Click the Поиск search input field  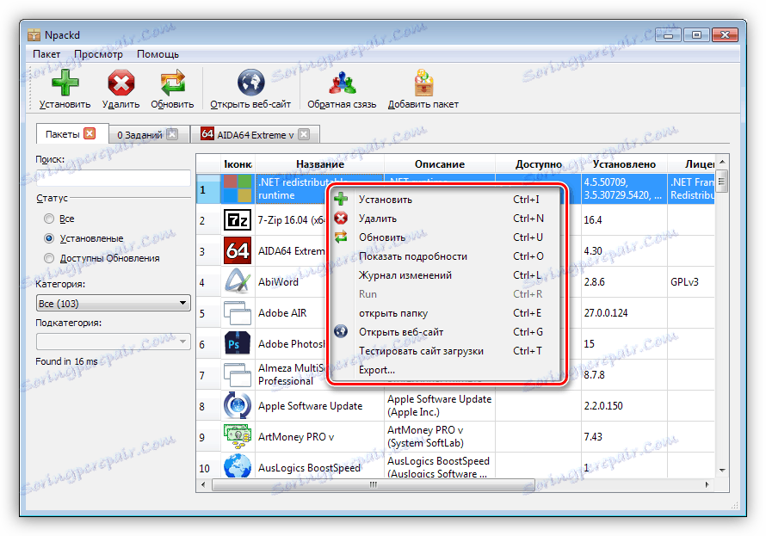click(x=114, y=178)
